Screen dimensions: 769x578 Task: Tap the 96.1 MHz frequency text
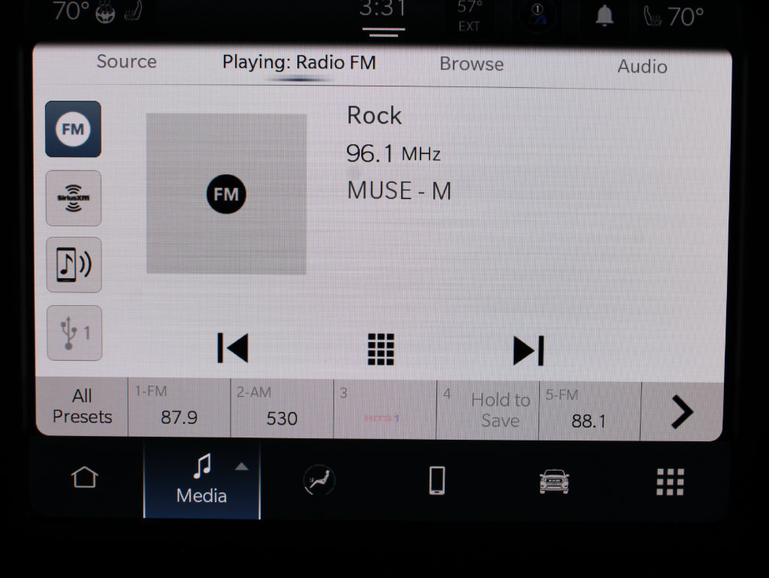pyautogui.click(x=394, y=153)
